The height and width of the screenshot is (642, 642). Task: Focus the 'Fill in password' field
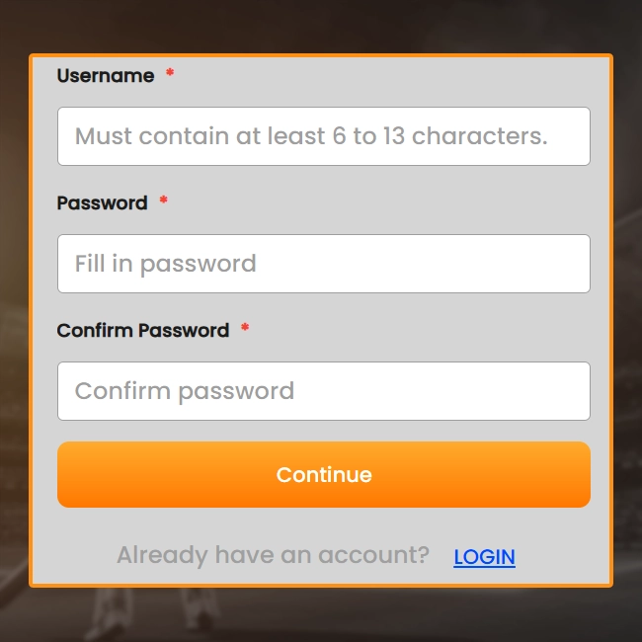(323, 264)
